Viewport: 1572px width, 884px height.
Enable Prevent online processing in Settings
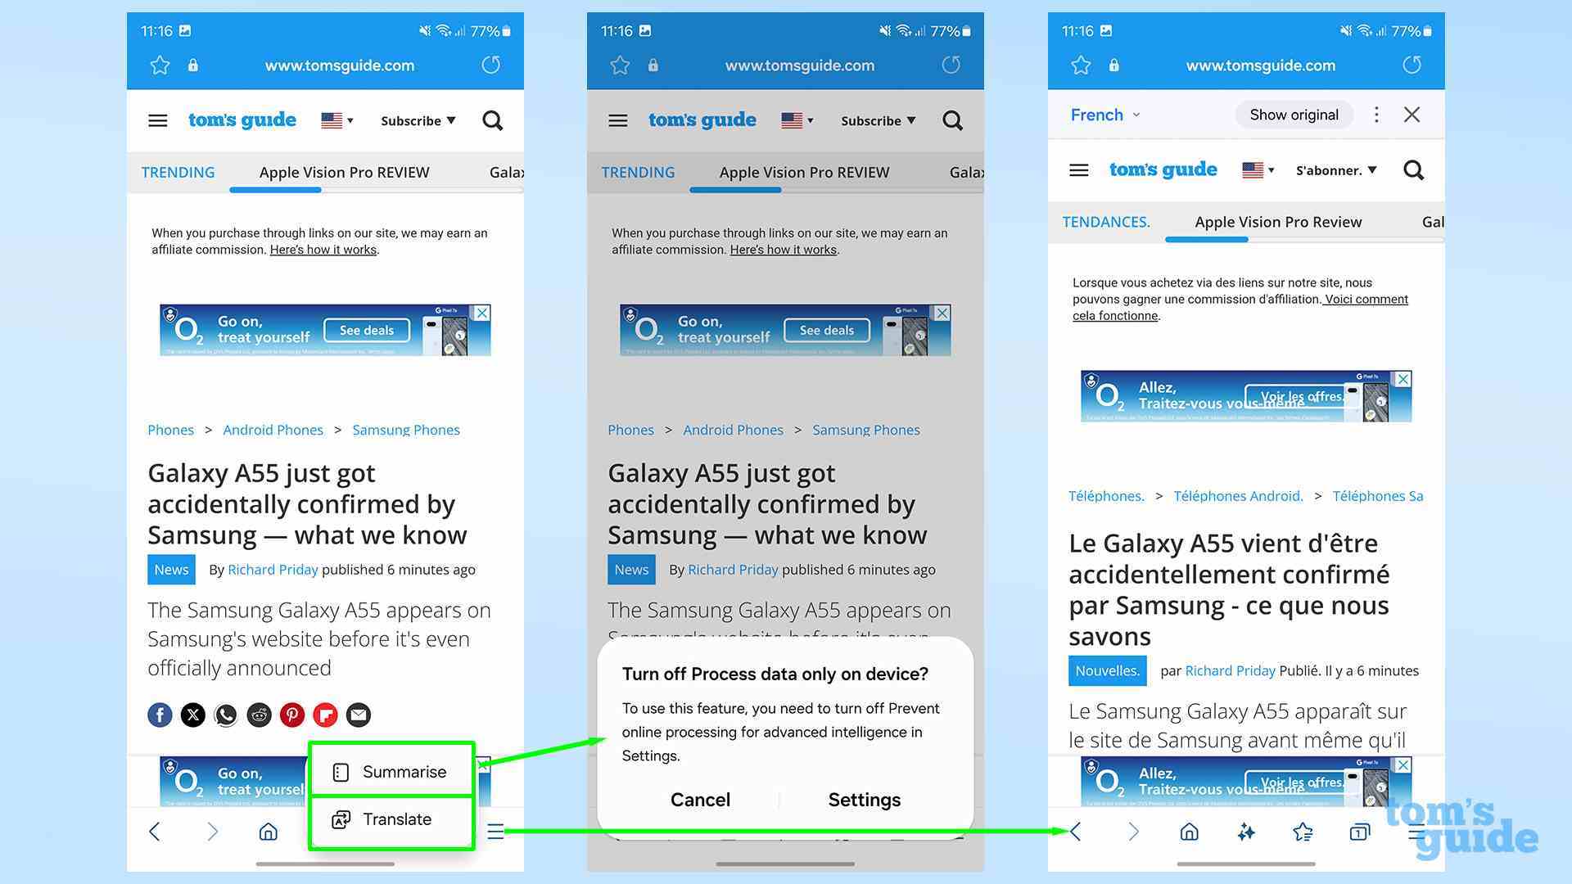pyautogui.click(x=864, y=800)
